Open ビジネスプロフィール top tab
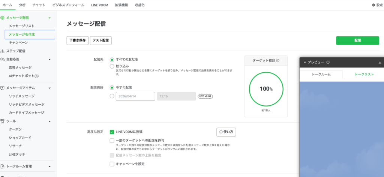384x177 pixels. point(68,5)
